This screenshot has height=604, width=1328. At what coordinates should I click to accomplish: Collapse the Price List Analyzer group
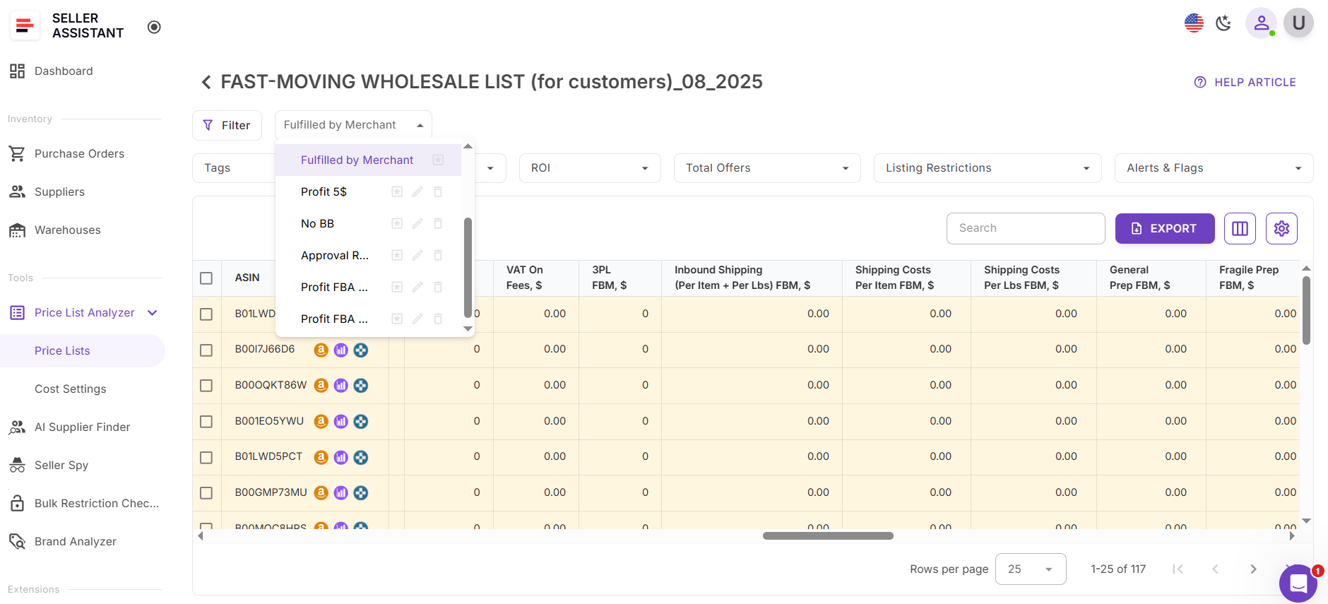[x=153, y=312]
